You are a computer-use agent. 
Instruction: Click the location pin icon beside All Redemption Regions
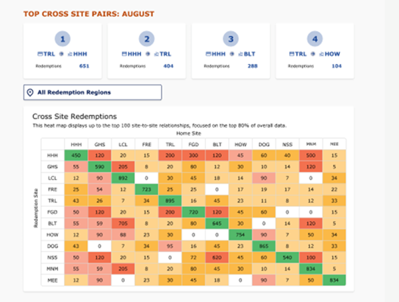pyautogui.click(x=31, y=92)
